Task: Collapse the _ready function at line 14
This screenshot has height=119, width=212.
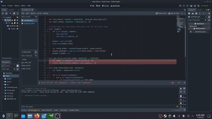Action: [48, 29]
